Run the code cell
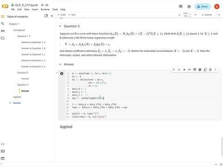The height and width of the screenshot is (167, 223). click(x=62, y=73)
